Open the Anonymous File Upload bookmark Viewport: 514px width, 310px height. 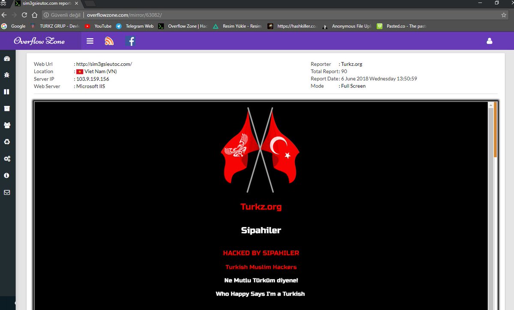coord(347,26)
